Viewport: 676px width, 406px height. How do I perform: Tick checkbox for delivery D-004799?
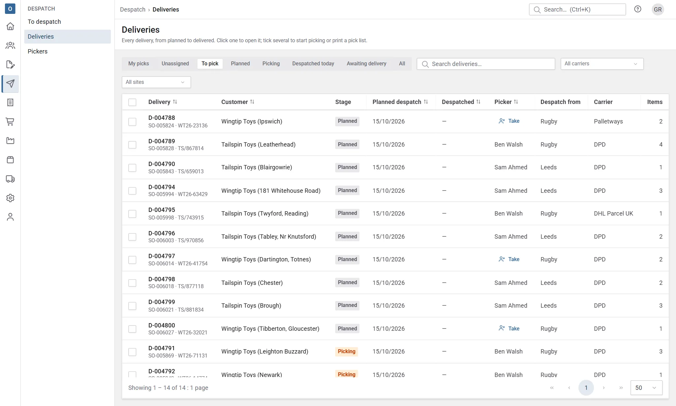[132, 306]
